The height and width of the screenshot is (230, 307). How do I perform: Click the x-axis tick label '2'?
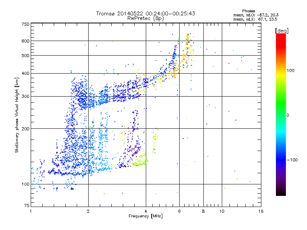pos(88,211)
